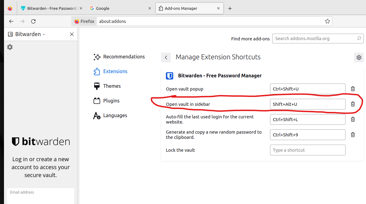
Task: Go forward one page
Action: [x=22, y=21]
